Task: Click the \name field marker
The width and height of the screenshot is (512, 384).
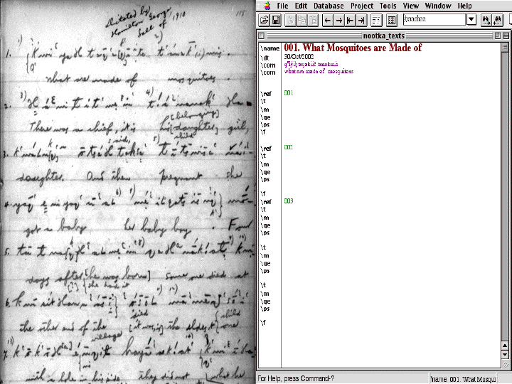Action: (270, 48)
